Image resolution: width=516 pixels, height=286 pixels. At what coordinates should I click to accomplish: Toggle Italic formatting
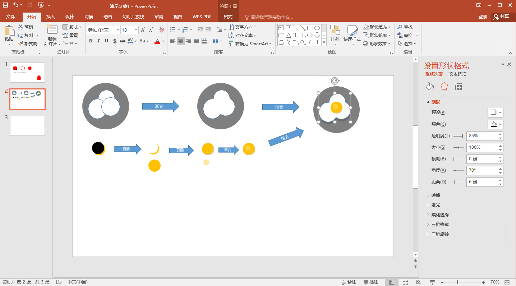[99, 41]
